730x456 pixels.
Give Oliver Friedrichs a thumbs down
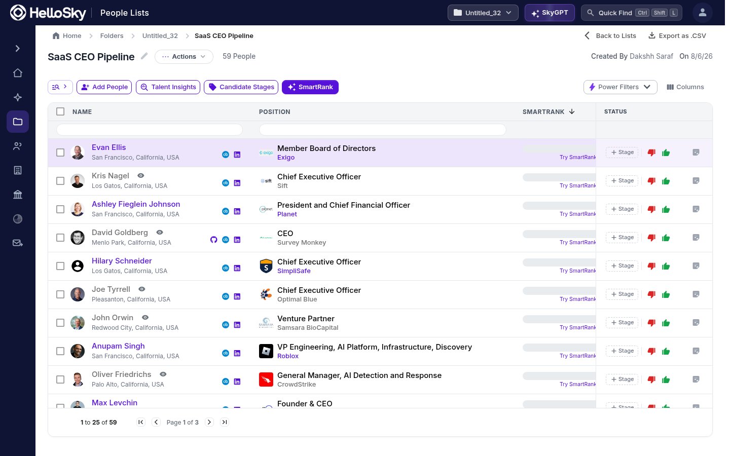click(x=652, y=379)
